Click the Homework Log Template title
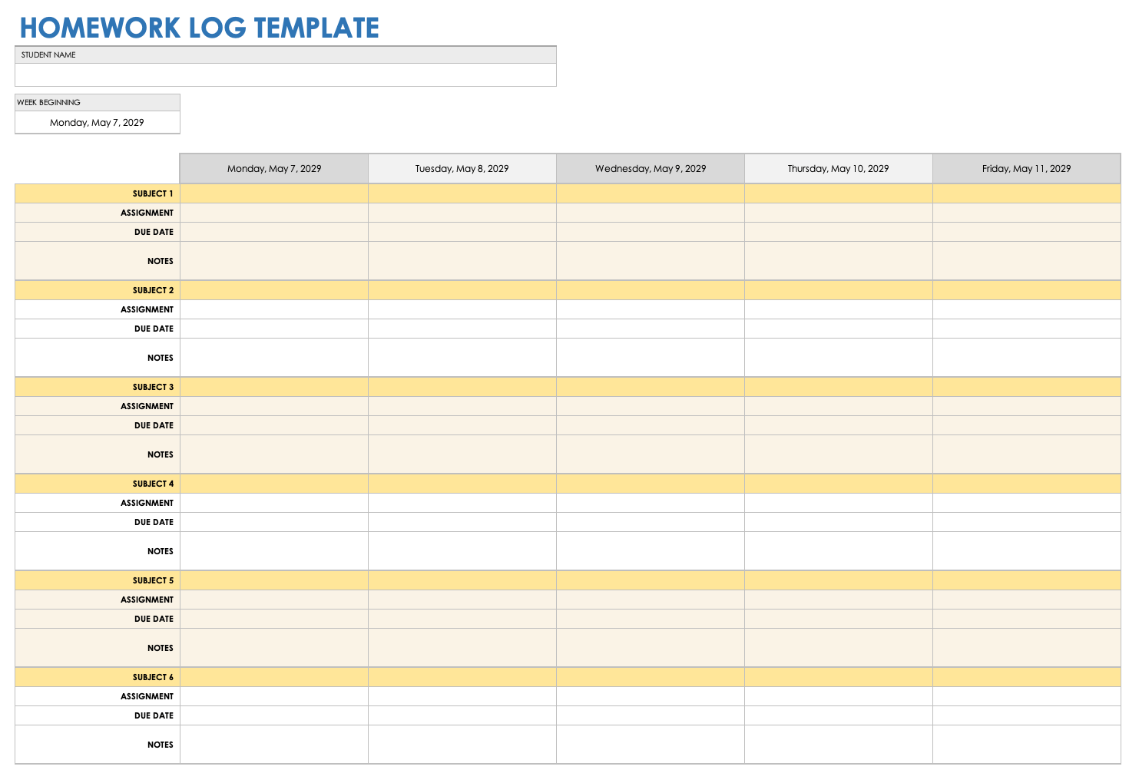Image resolution: width=1139 pixels, height=783 pixels. pyautogui.click(x=200, y=28)
